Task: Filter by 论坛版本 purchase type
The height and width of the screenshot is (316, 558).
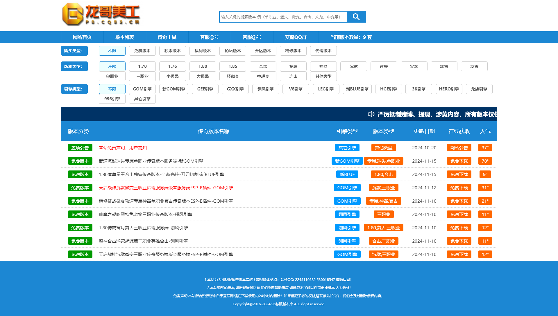Action: (233, 51)
